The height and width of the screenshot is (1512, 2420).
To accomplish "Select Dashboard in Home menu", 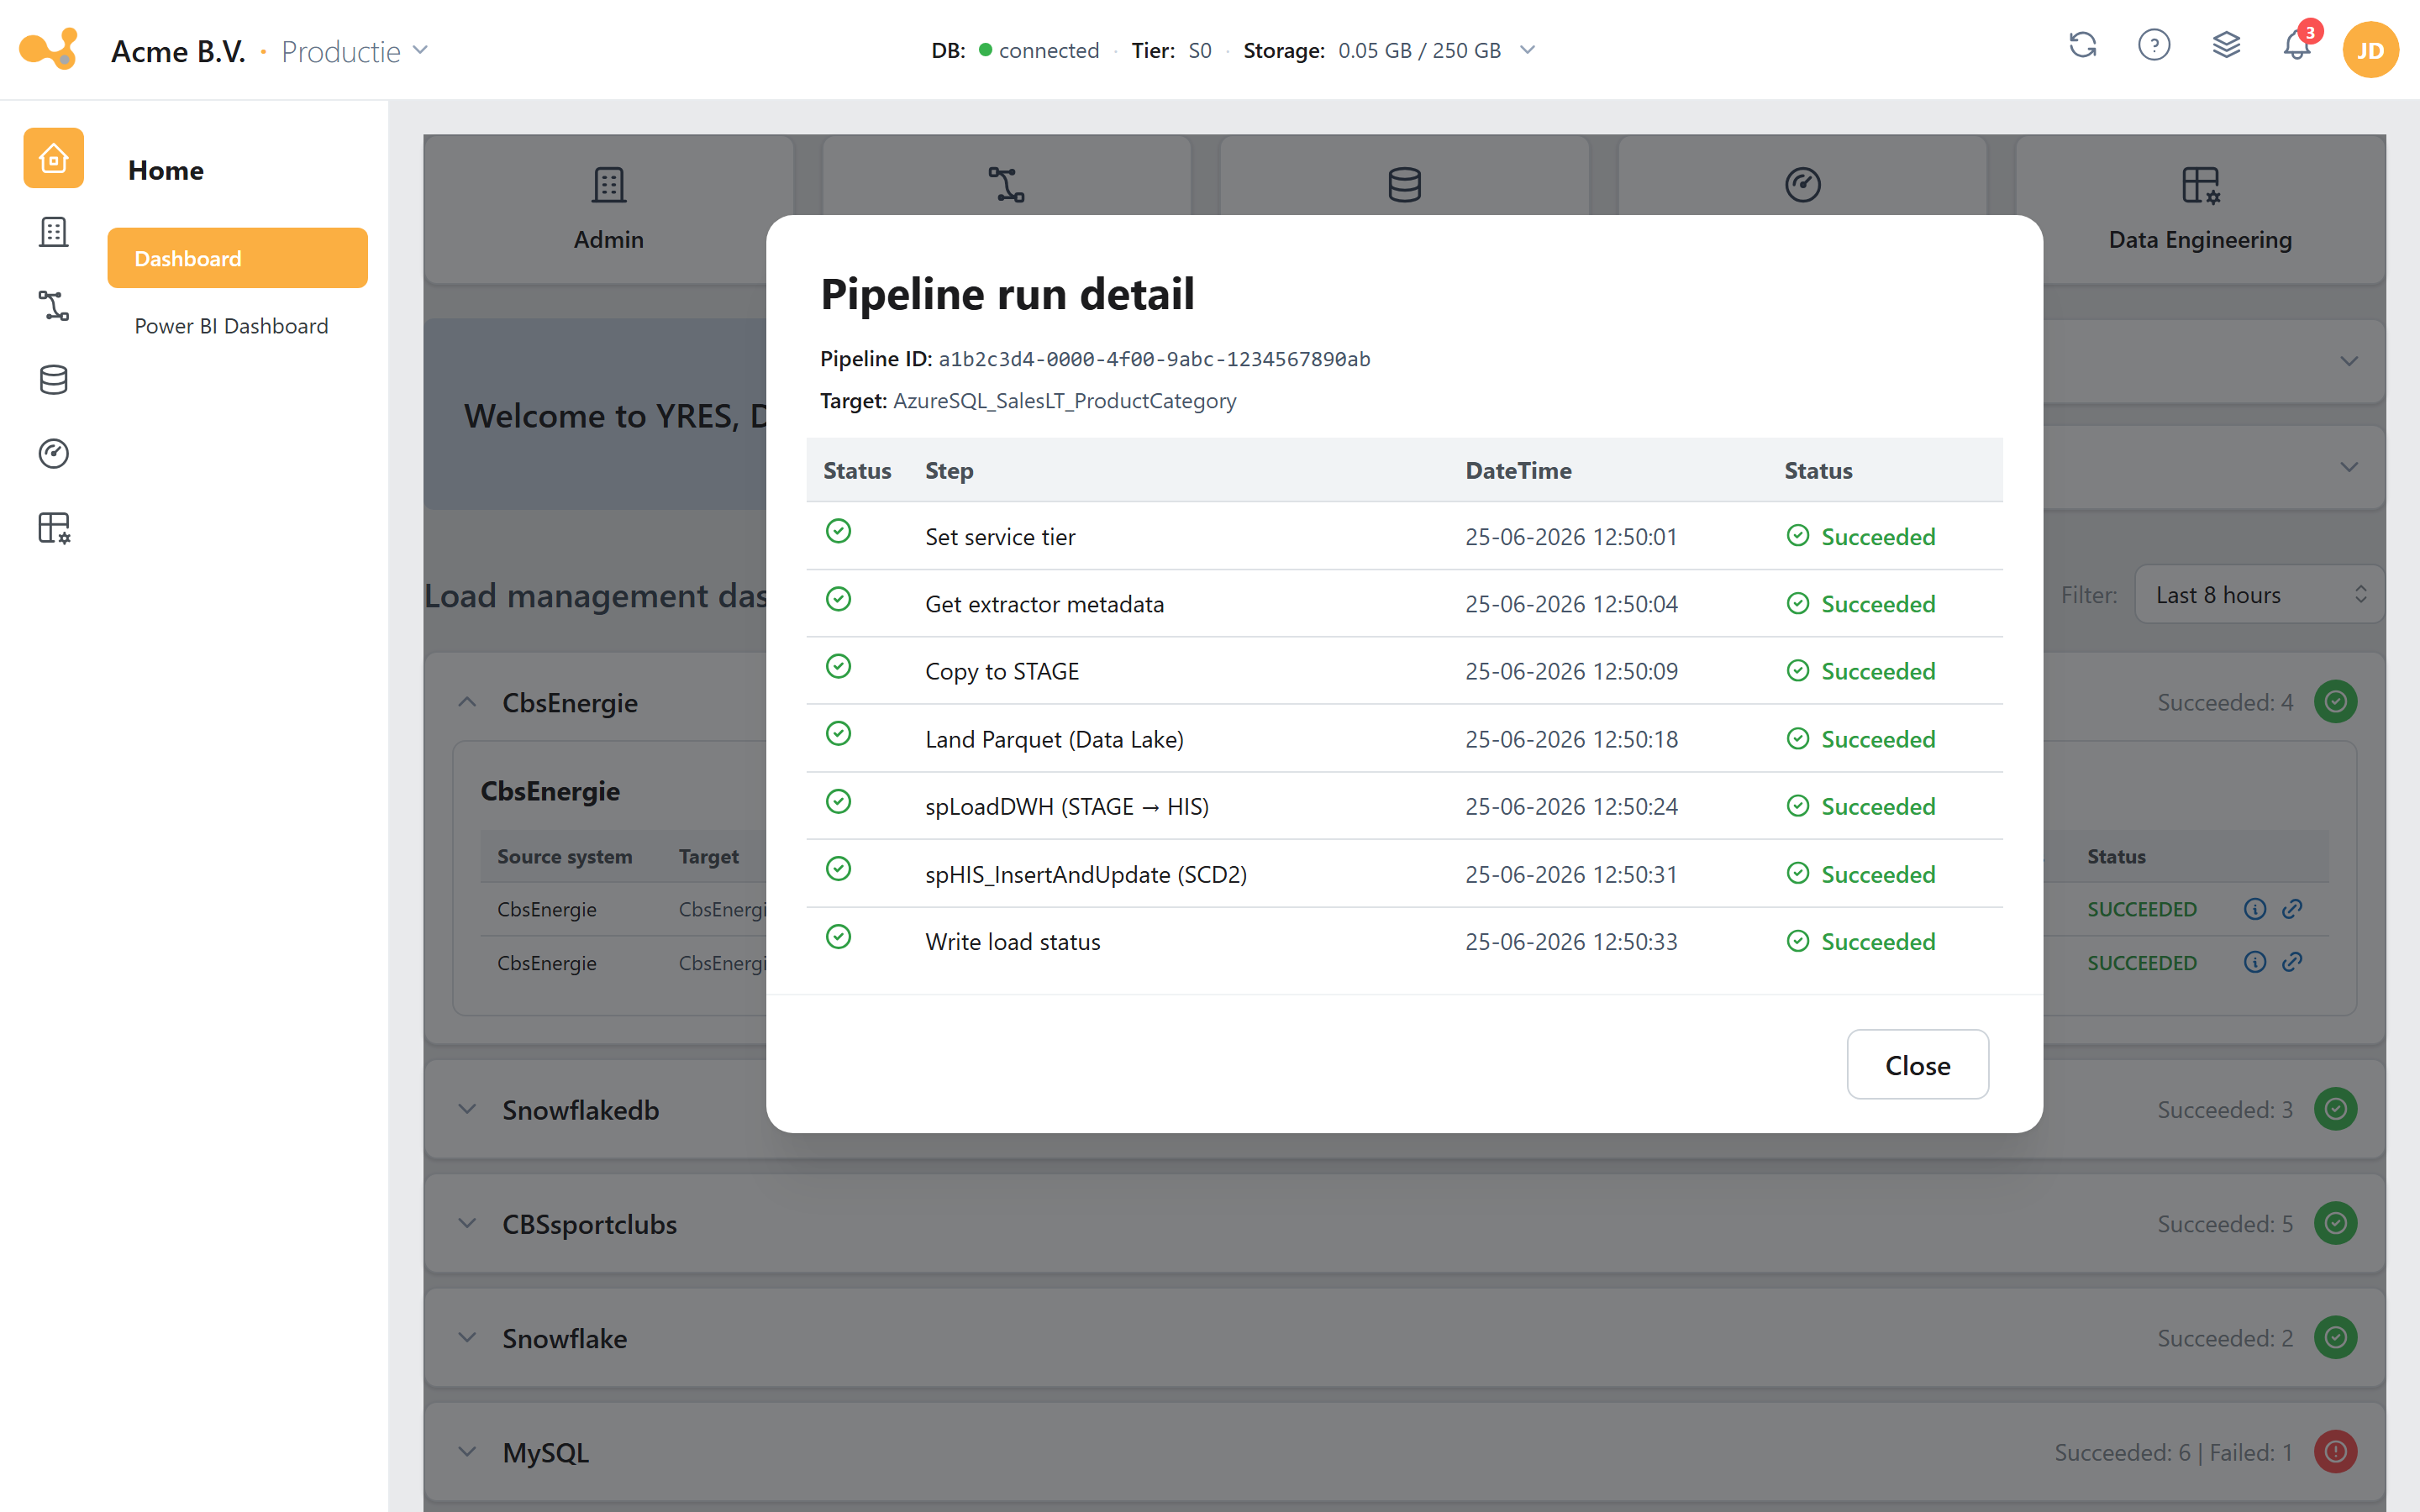I will point(237,258).
